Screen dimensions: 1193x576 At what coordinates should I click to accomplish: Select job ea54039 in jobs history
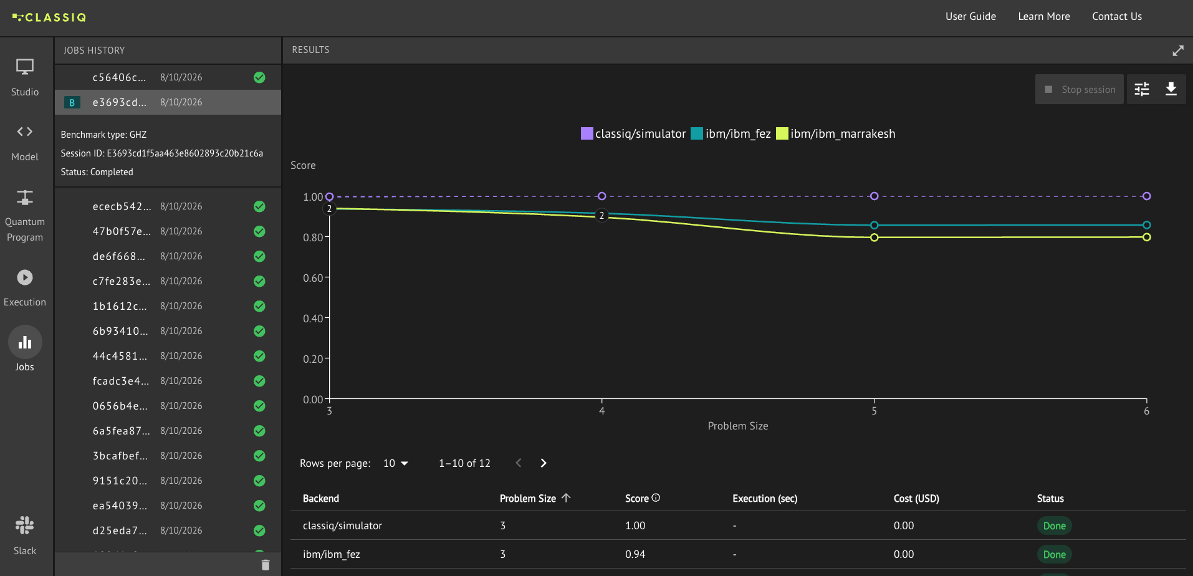coord(168,506)
